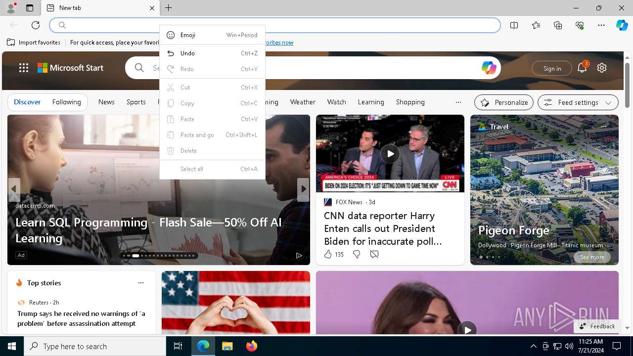This screenshot has height=356, width=633.
Task: Open the Favorites star icon
Action: [536, 25]
